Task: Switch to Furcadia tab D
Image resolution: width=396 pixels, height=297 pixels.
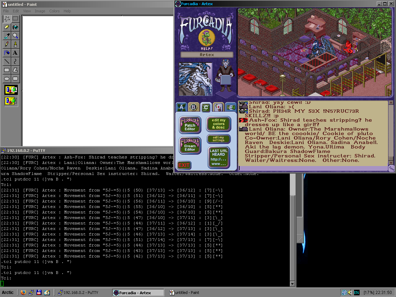Action: click(x=218, y=107)
